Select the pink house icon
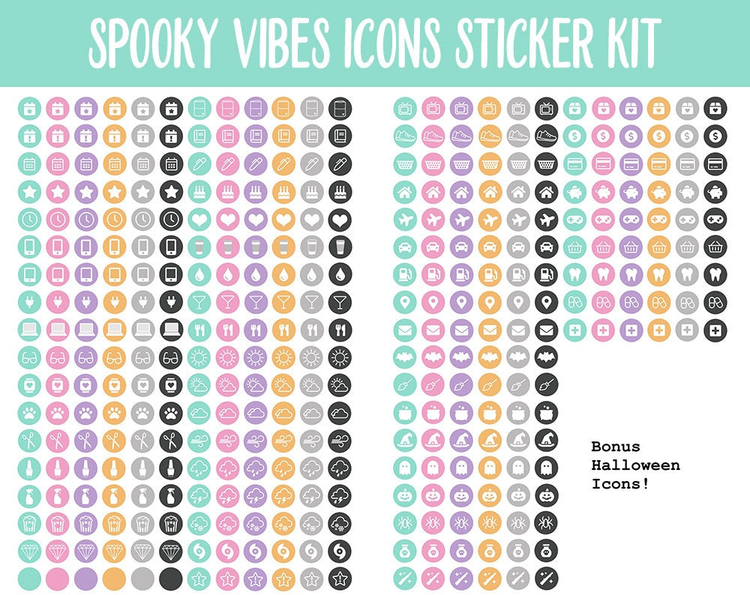 433,191
